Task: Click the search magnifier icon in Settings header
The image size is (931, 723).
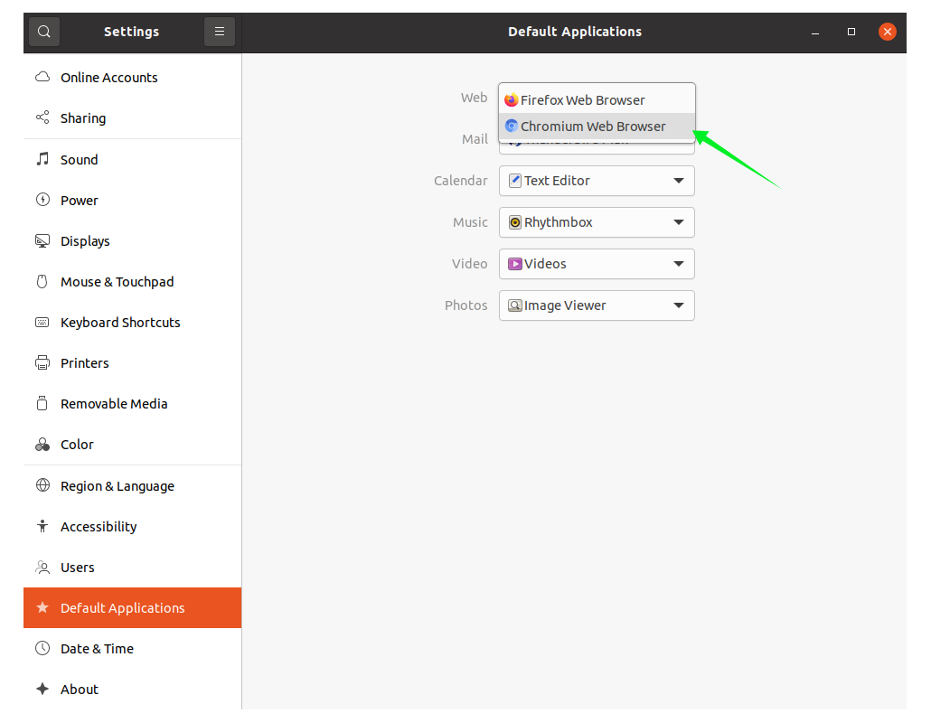Action: tap(44, 32)
